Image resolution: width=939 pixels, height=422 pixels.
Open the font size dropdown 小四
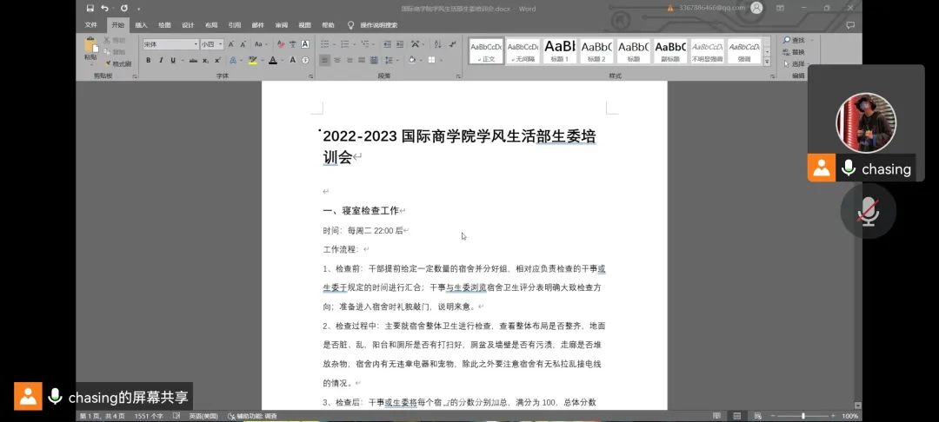[211, 44]
